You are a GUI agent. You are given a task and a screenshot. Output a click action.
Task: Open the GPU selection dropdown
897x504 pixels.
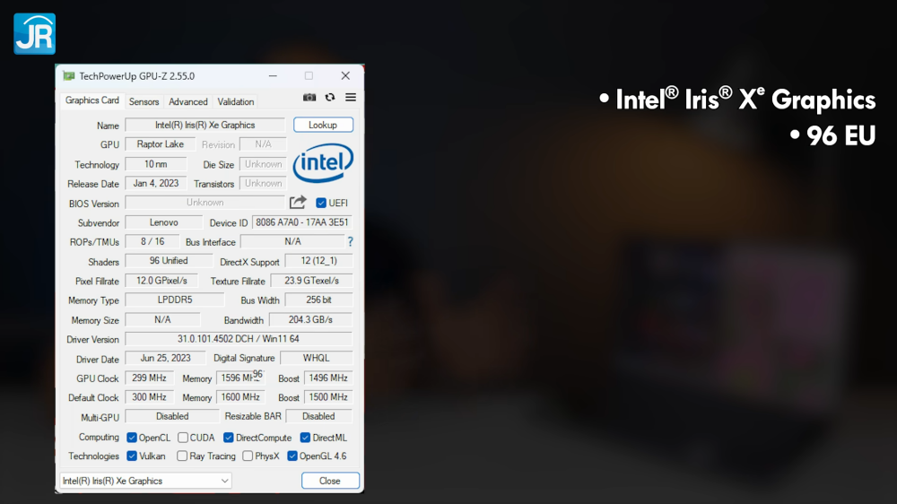145,481
